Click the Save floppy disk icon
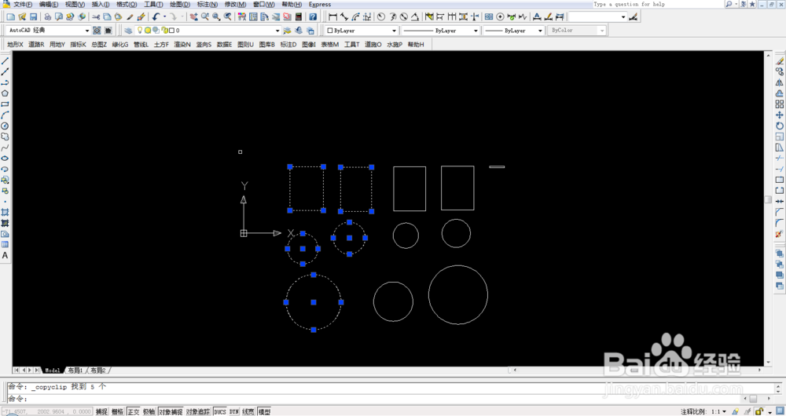Viewport: 786px width, 416px height. [32, 17]
